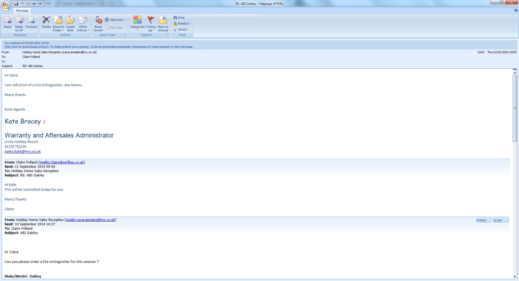Select the Message ribbon tab

coord(22,11)
